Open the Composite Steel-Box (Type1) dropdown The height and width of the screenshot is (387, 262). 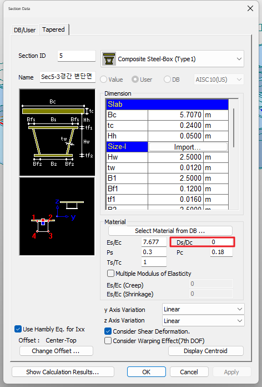tap(172, 59)
